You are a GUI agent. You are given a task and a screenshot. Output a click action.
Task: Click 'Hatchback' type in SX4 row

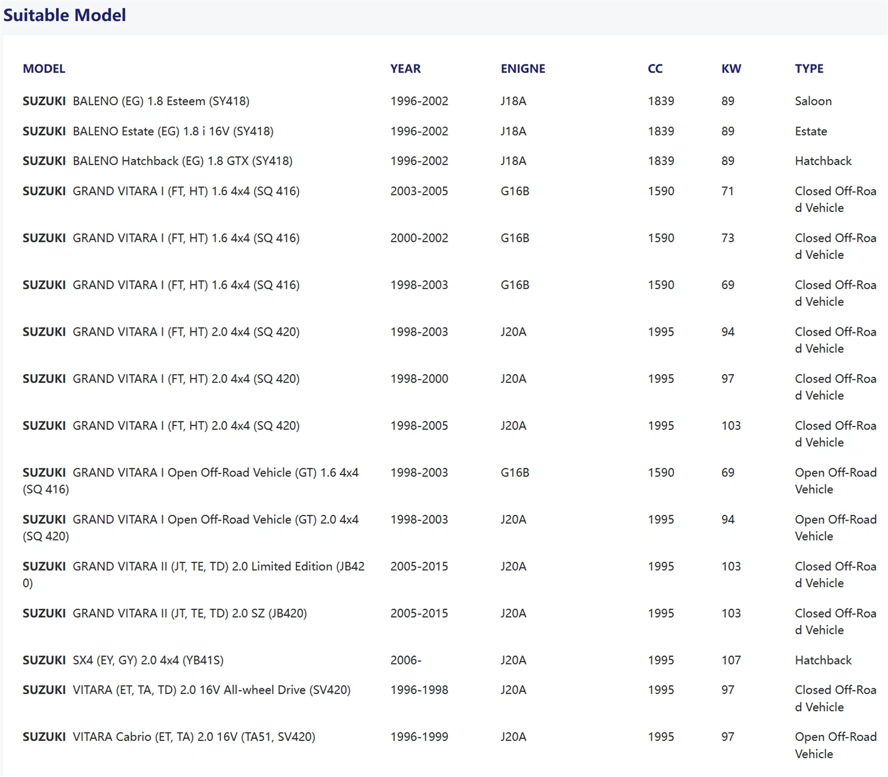coord(823,660)
